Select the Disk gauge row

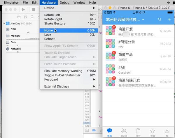tap(22, 43)
